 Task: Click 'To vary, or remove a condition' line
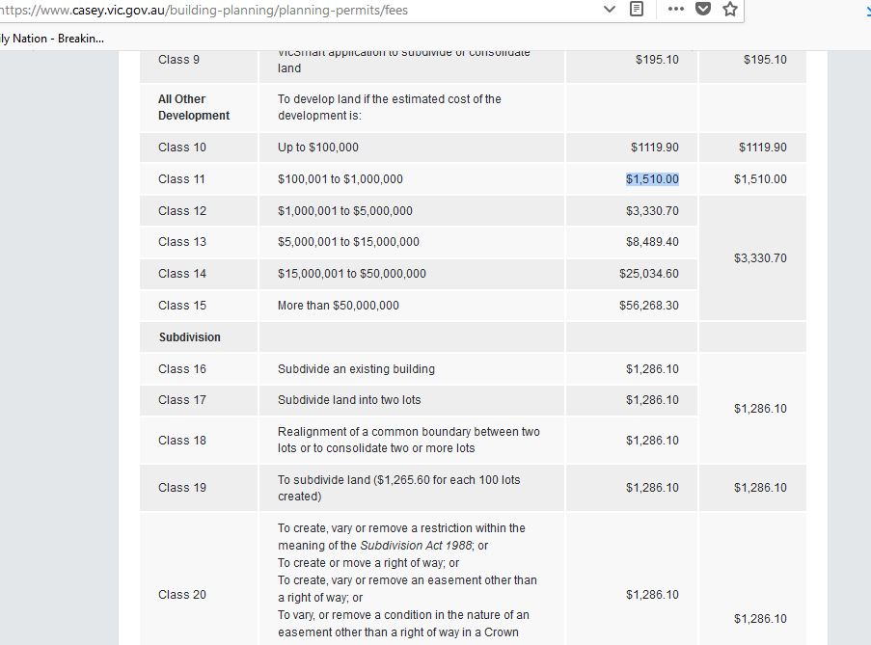tap(403, 615)
